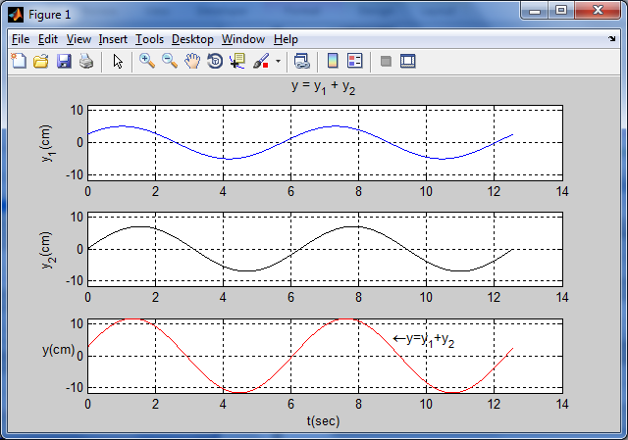This screenshot has height=440, width=628.
Task: Click the y2(cm) axis label
Action: click(47, 250)
